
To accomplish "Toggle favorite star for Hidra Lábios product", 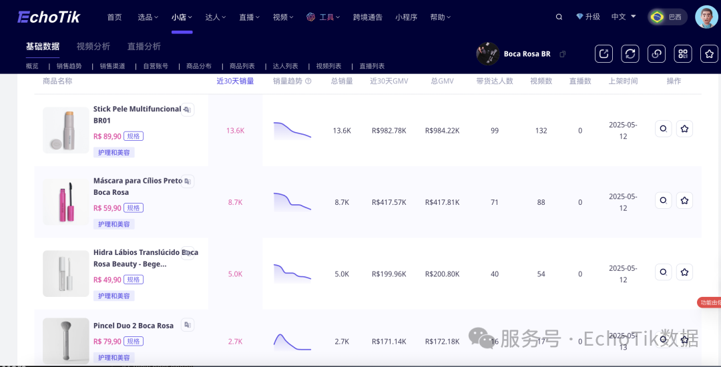I will point(684,272).
